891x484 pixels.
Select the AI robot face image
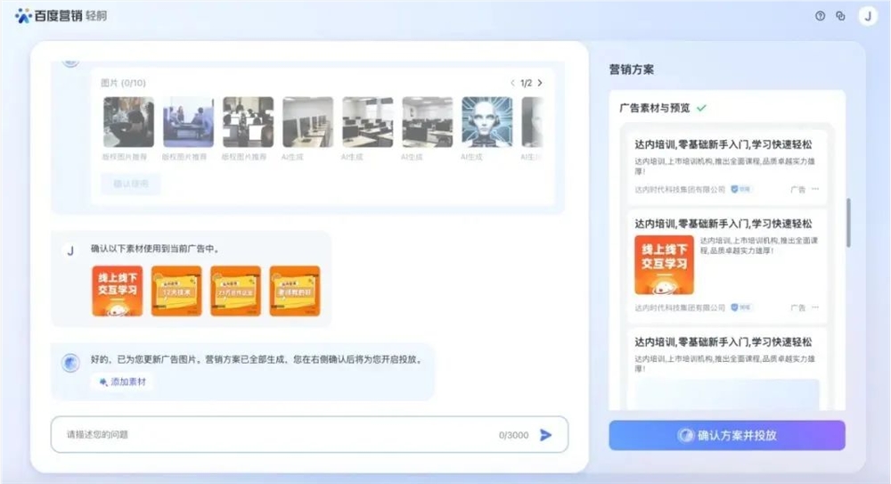point(487,122)
